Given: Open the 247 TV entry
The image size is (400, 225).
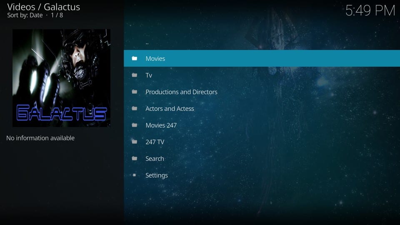Looking at the screenshot, I should [x=262, y=142].
